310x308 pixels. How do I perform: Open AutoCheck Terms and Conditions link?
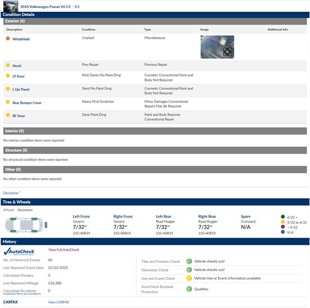[x=22, y=294]
